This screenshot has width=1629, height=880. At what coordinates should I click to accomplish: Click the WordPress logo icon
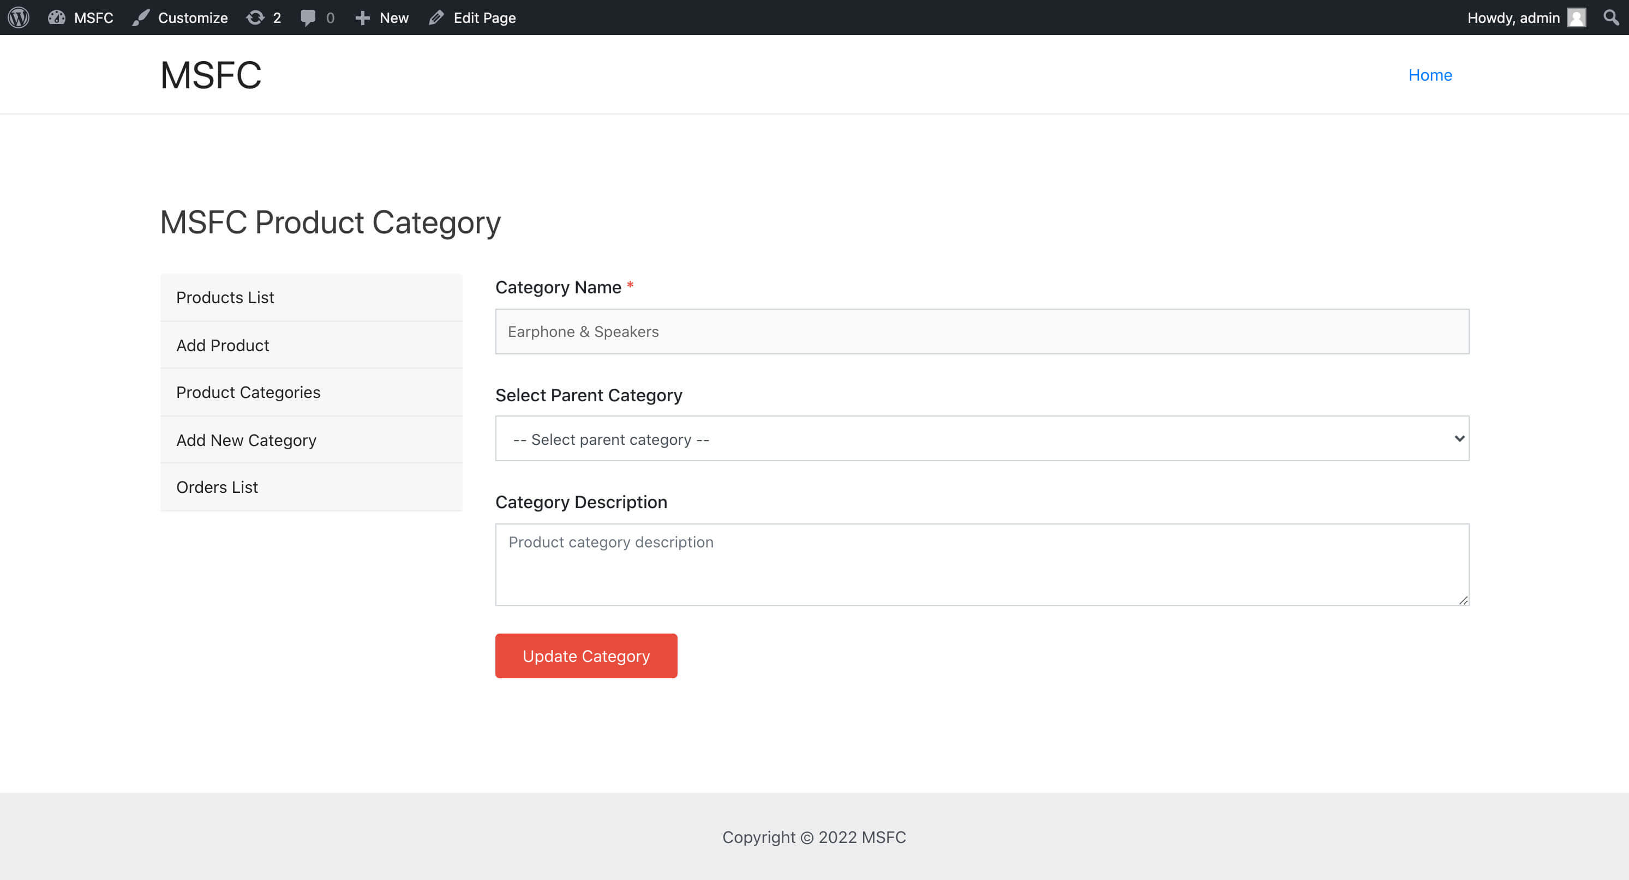[19, 17]
